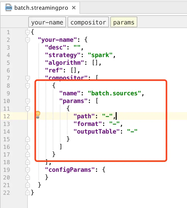Click the "path" key on line 12

[84, 116]
